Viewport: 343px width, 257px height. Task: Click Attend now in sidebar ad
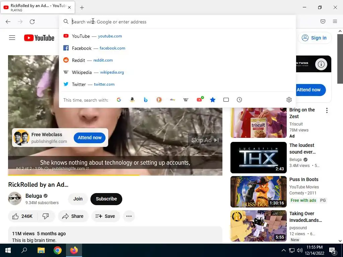[311, 90]
